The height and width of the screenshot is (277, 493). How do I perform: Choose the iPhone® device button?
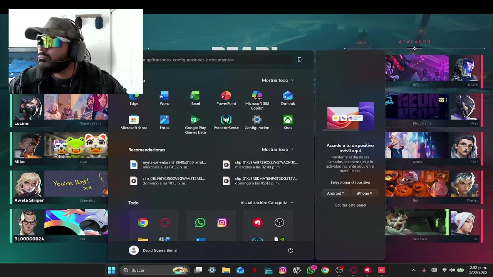[x=364, y=193]
